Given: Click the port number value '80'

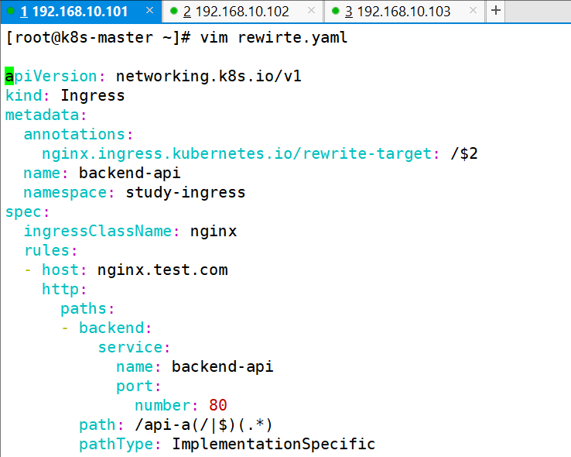Looking at the screenshot, I should click(218, 405).
